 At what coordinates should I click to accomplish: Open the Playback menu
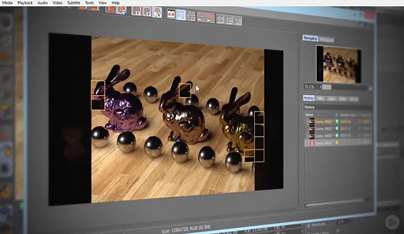pyautogui.click(x=25, y=3)
